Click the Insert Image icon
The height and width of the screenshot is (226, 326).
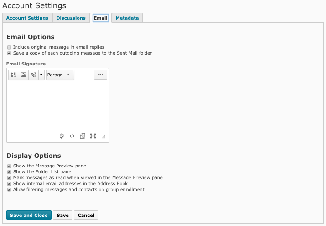coord(24,75)
